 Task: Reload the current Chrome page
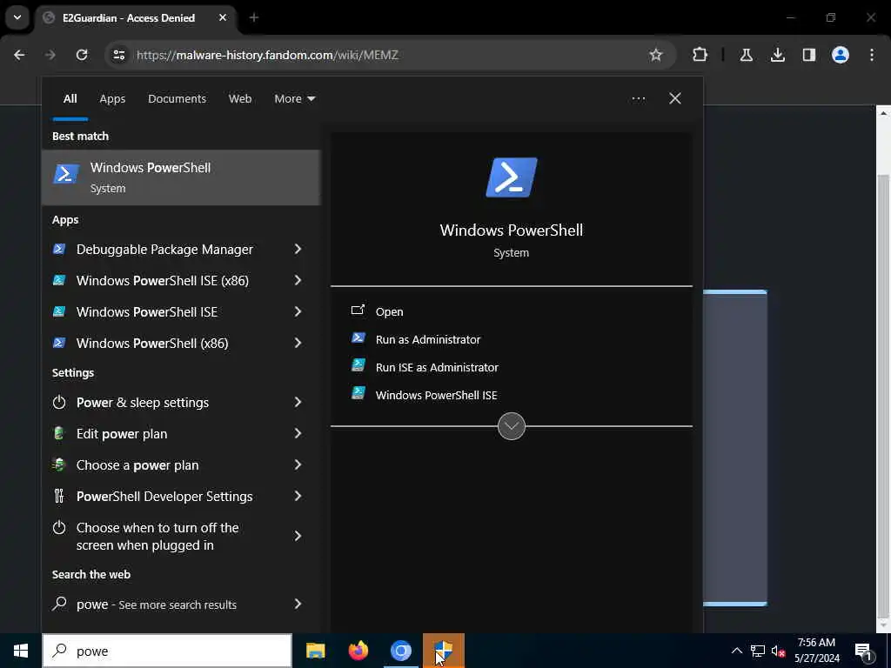pos(82,55)
